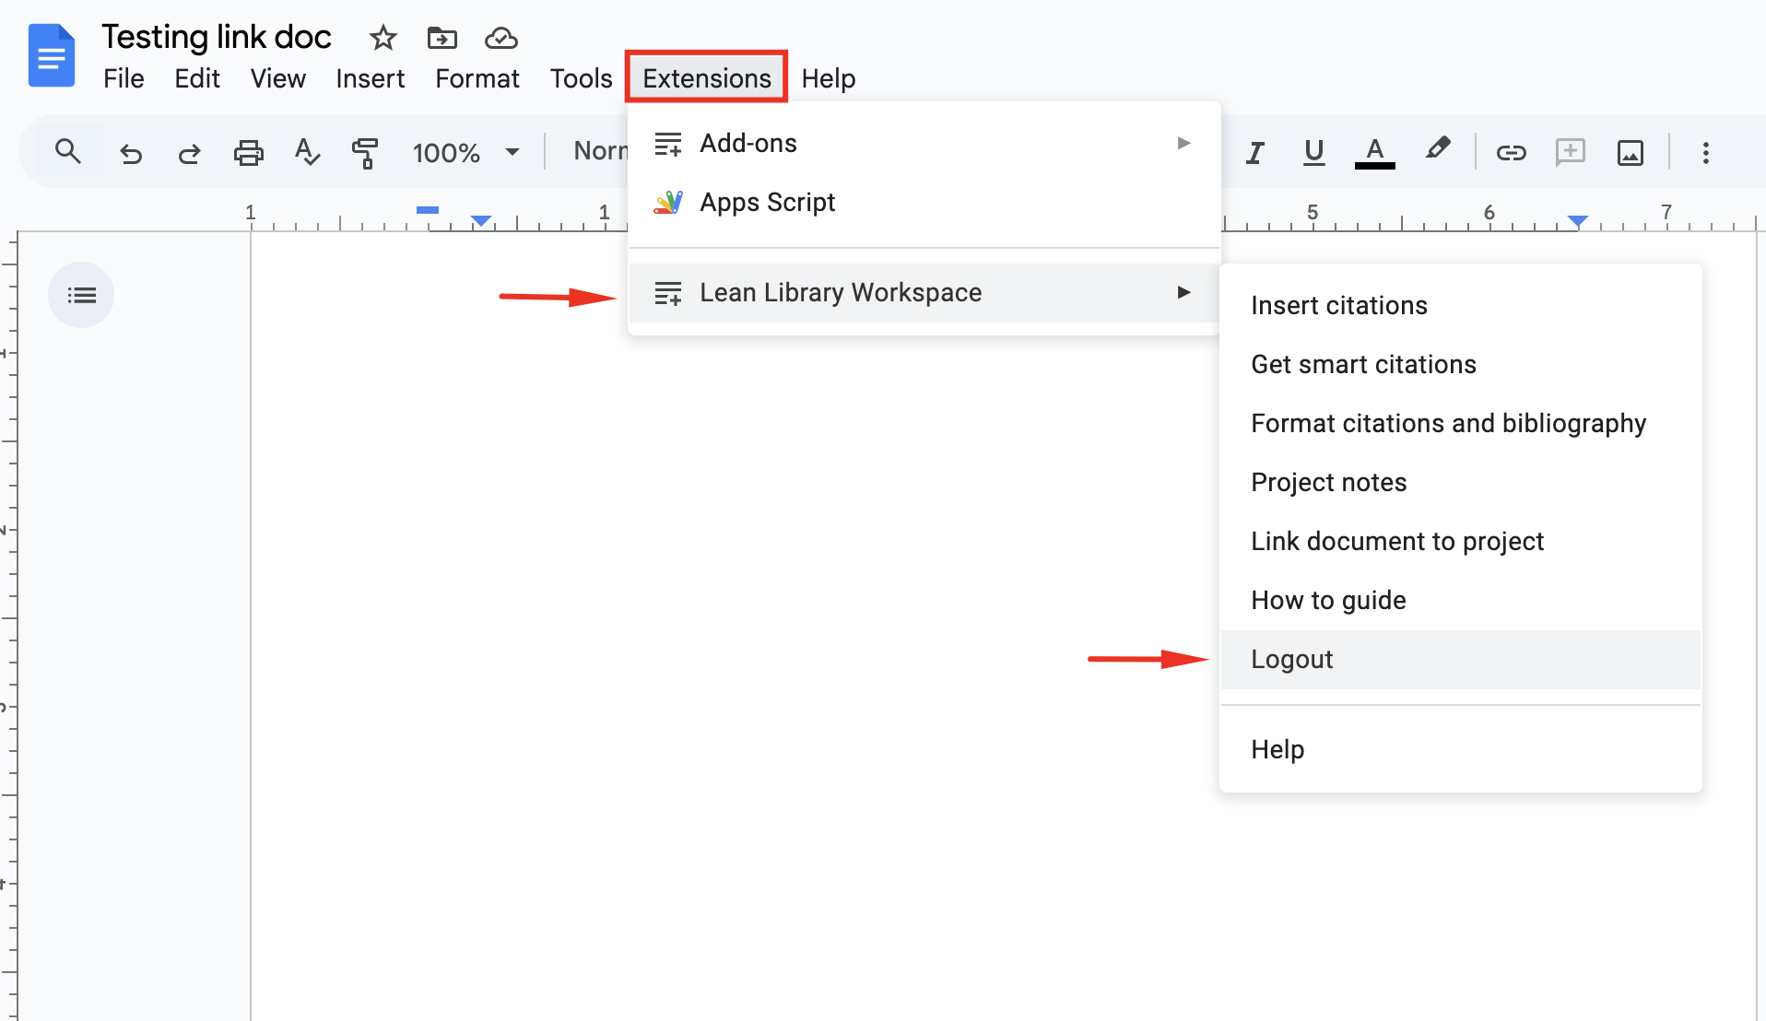The width and height of the screenshot is (1766, 1021).
Task: Open the Help menu in menu bar
Action: click(x=828, y=78)
